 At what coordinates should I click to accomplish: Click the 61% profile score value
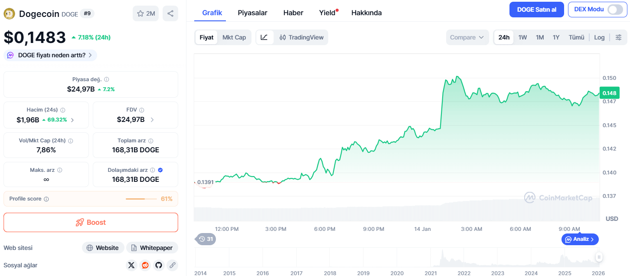pyautogui.click(x=166, y=199)
